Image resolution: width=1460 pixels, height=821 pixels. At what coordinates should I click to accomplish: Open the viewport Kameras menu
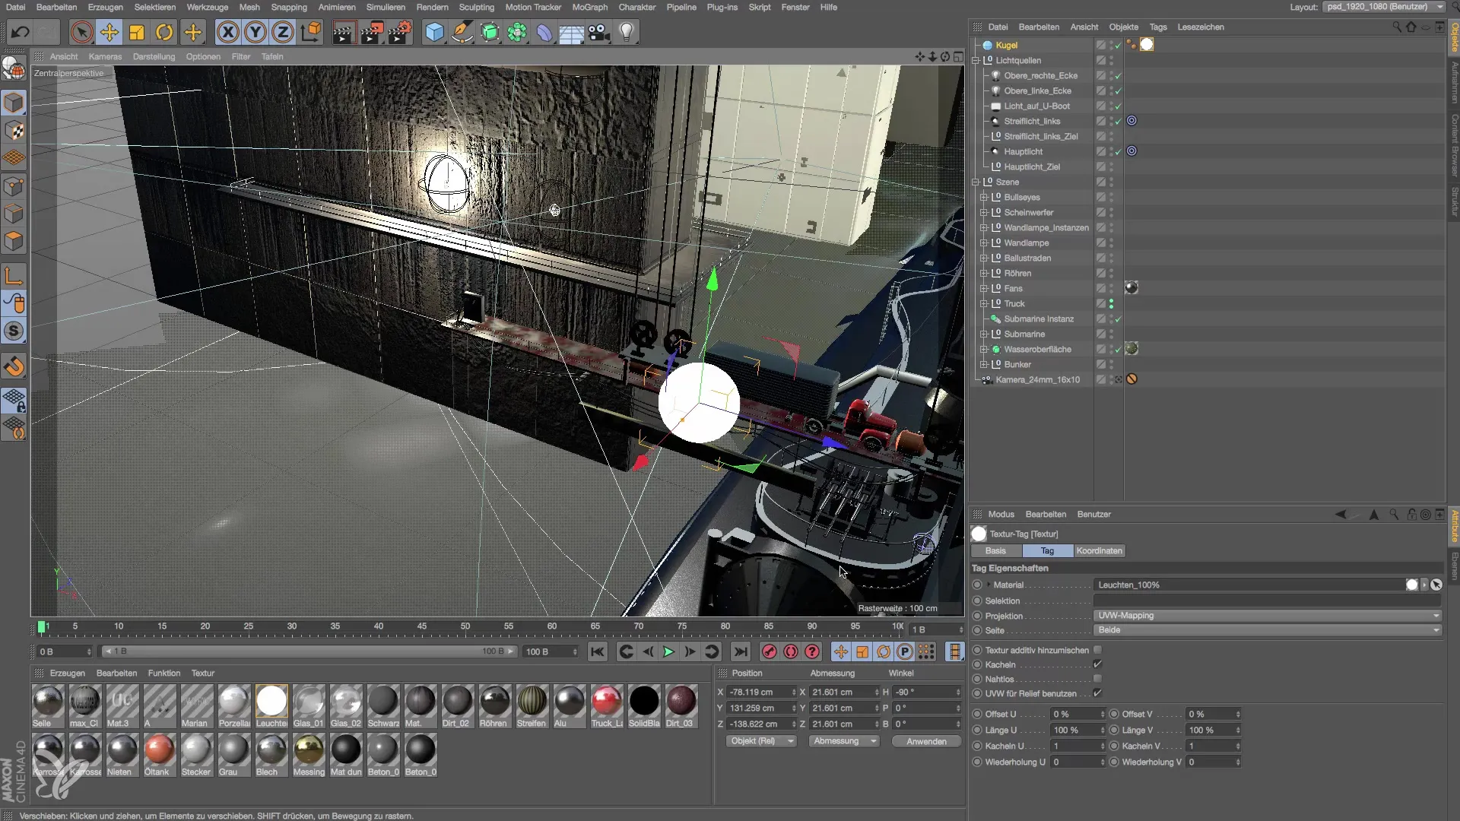pyautogui.click(x=105, y=56)
